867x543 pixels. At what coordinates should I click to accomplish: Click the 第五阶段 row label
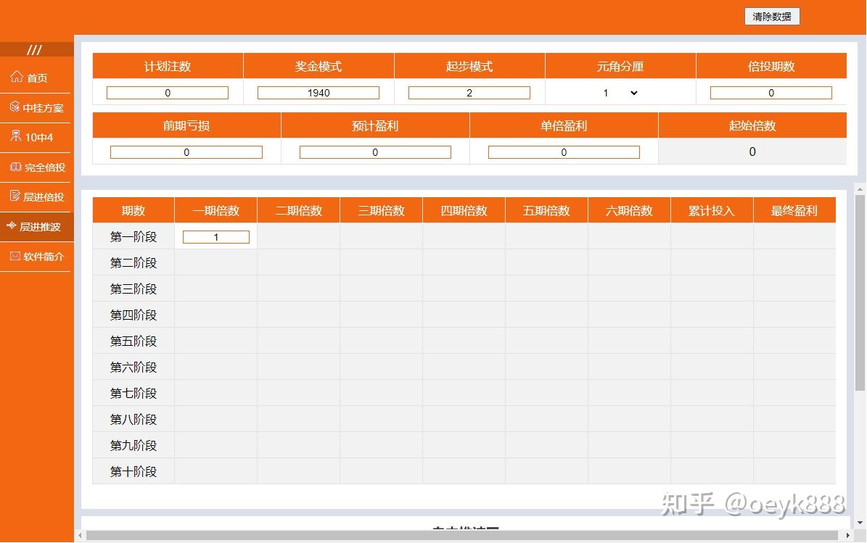133,341
